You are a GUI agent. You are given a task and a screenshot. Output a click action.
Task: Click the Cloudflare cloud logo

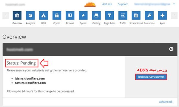90,4
